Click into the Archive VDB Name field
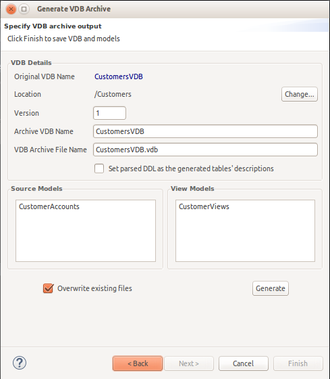330x379 pixels. [205, 131]
